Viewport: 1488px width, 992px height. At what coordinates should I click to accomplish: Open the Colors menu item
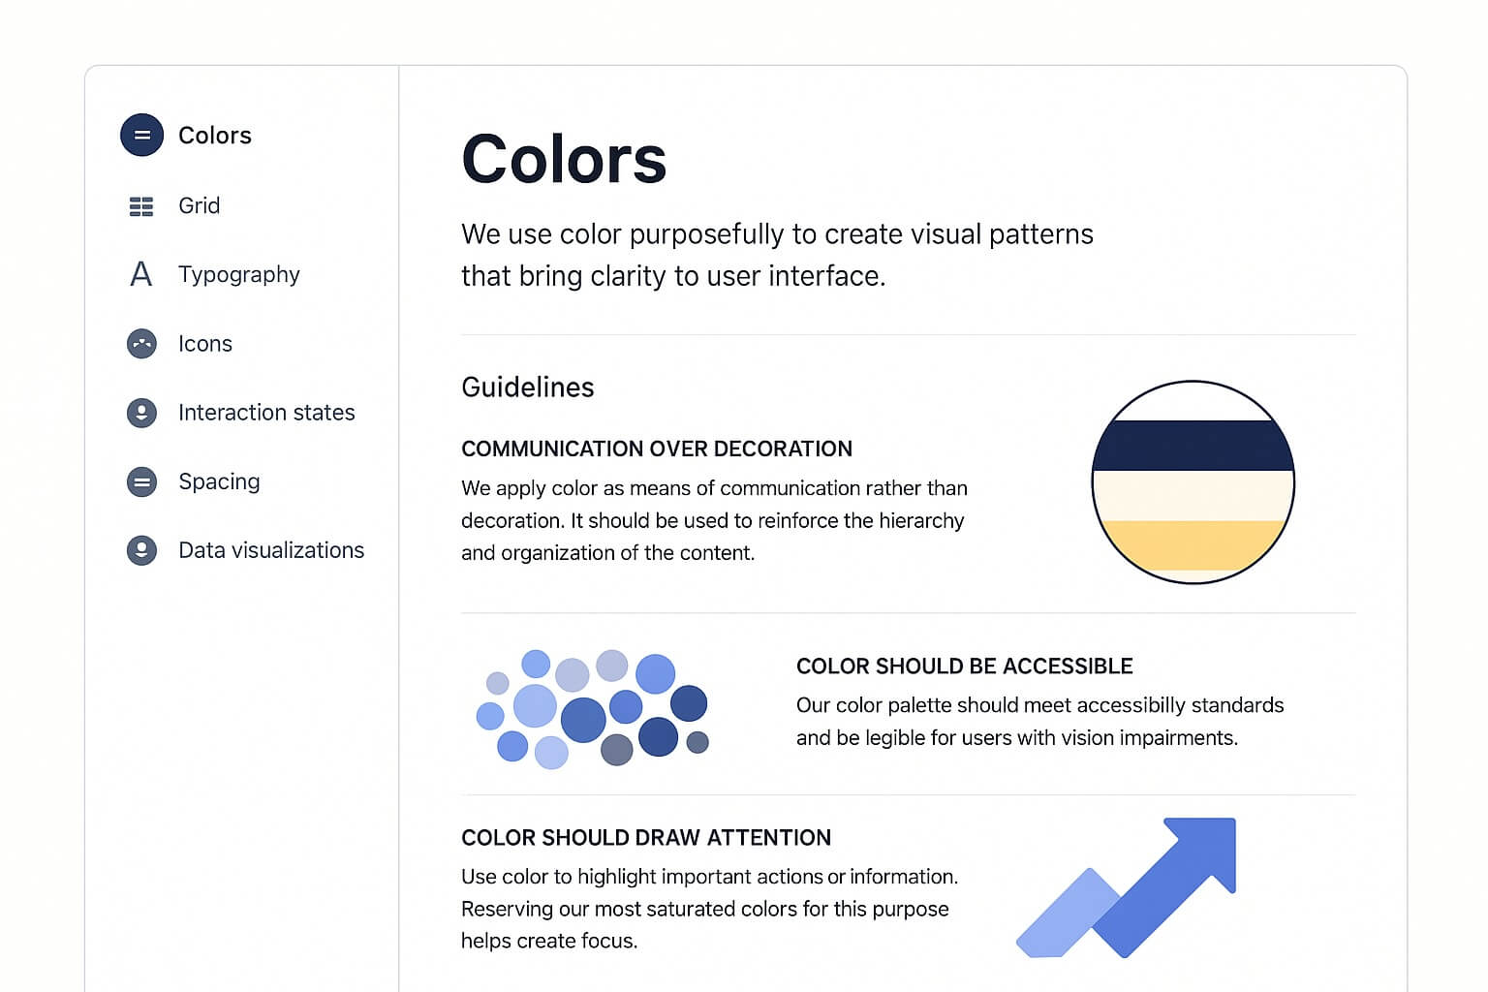(215, 135)
